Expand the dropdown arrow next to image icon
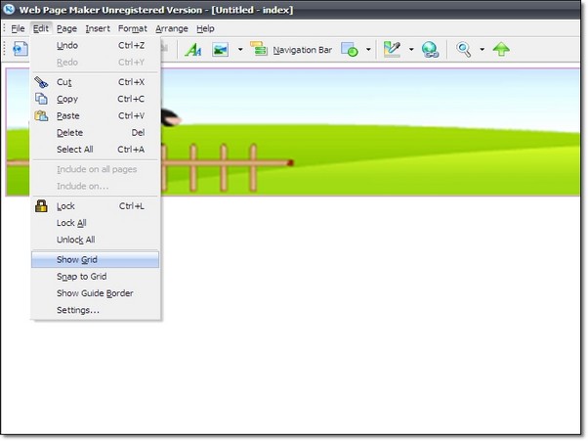 point(240,50)
